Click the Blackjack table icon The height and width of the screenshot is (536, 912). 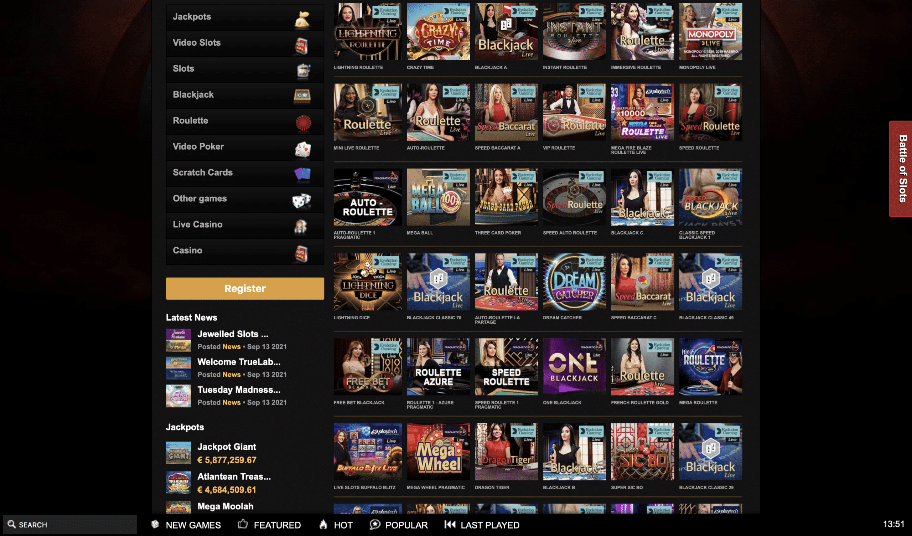tap(302, 96)
